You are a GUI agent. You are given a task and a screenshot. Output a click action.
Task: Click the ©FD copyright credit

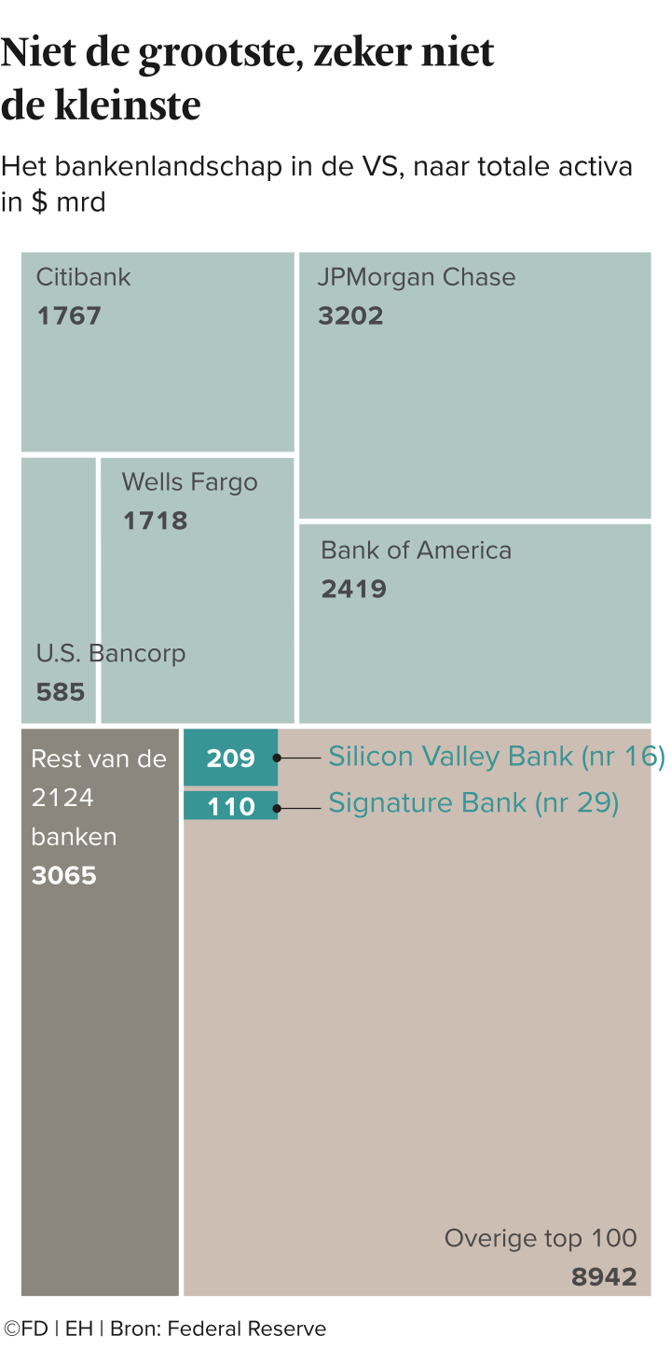coord(26,1329)
